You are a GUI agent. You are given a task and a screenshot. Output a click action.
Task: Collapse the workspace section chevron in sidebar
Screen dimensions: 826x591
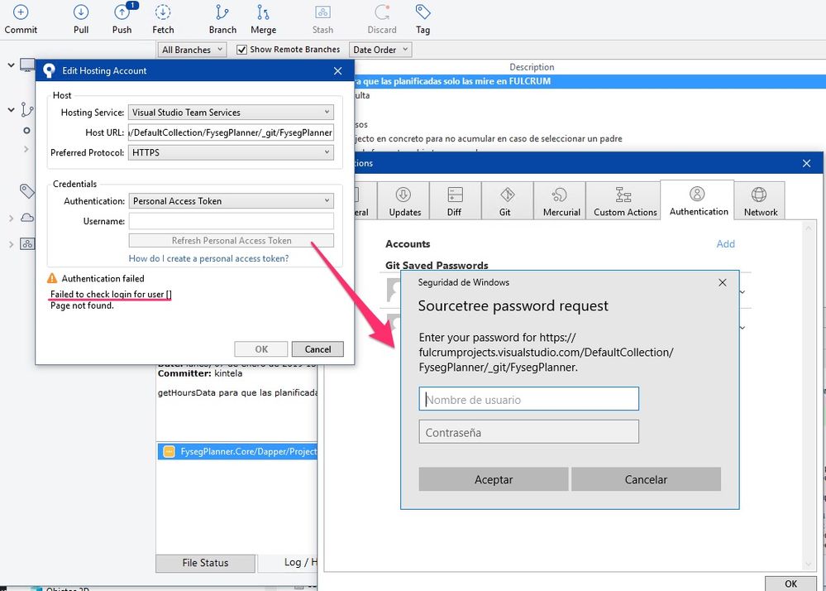pyautogui.click(x=11, y=65)
